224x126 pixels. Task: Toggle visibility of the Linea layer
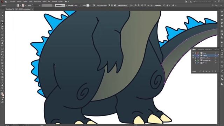pos(193,53)
